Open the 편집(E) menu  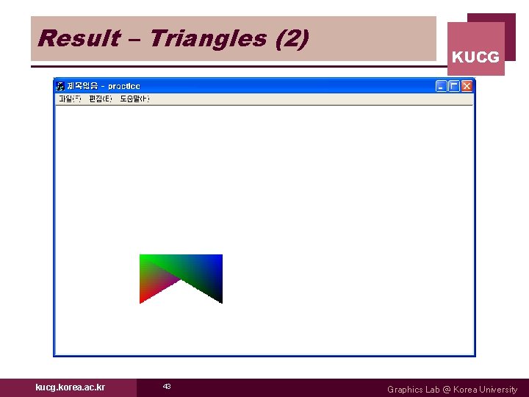point(100,99)
